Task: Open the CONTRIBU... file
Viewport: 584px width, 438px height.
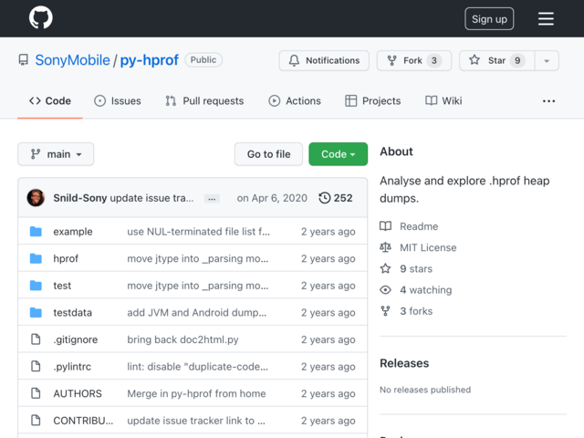Action: [x=83, y=421]
